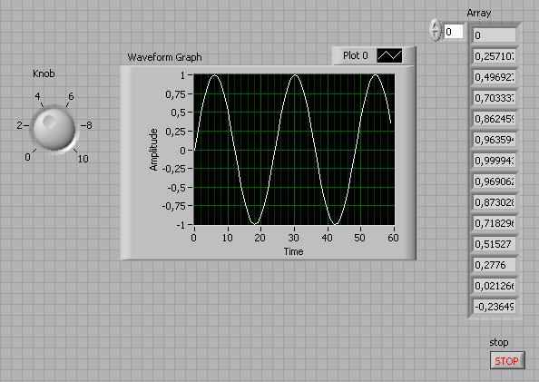Decrement the Array index with down arrow
This screenshot has height=382, width=539.
pos(436,36)
